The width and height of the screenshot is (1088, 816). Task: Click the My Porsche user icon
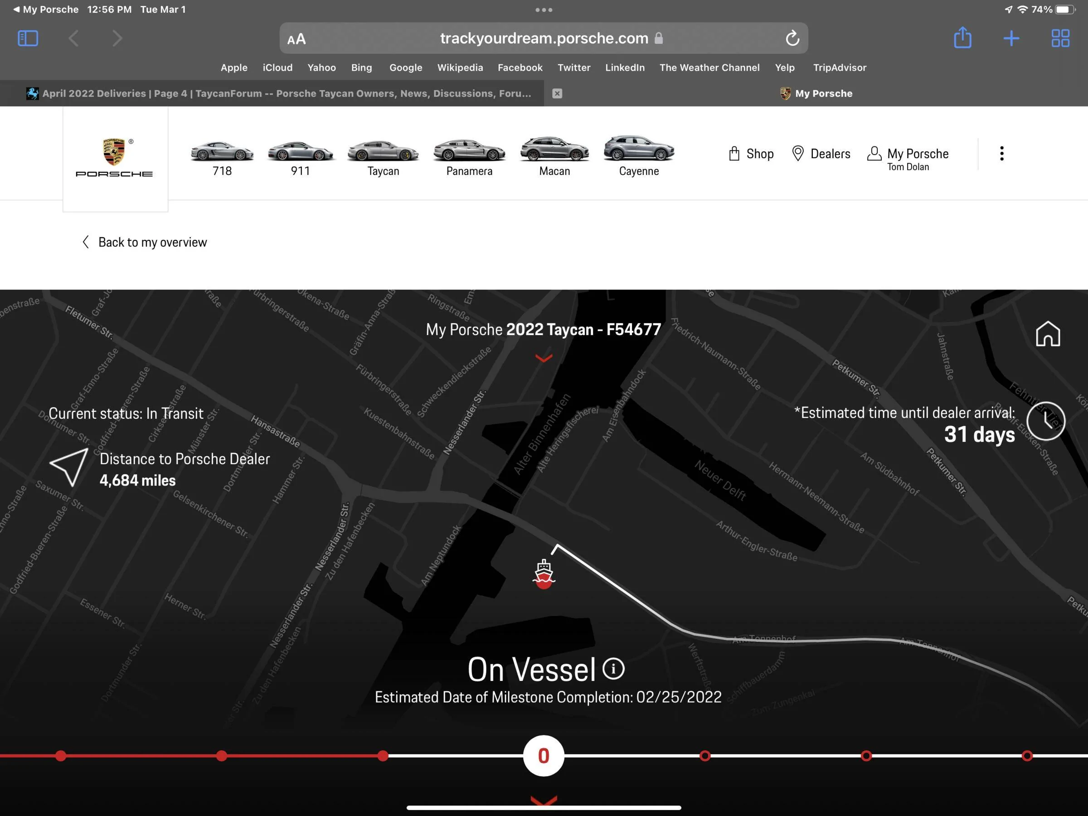[874, 154]
